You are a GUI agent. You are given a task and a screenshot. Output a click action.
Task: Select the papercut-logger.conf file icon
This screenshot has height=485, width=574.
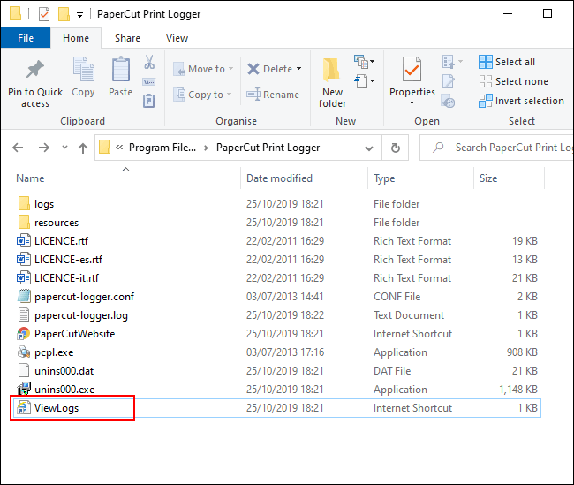coord(24,296)
